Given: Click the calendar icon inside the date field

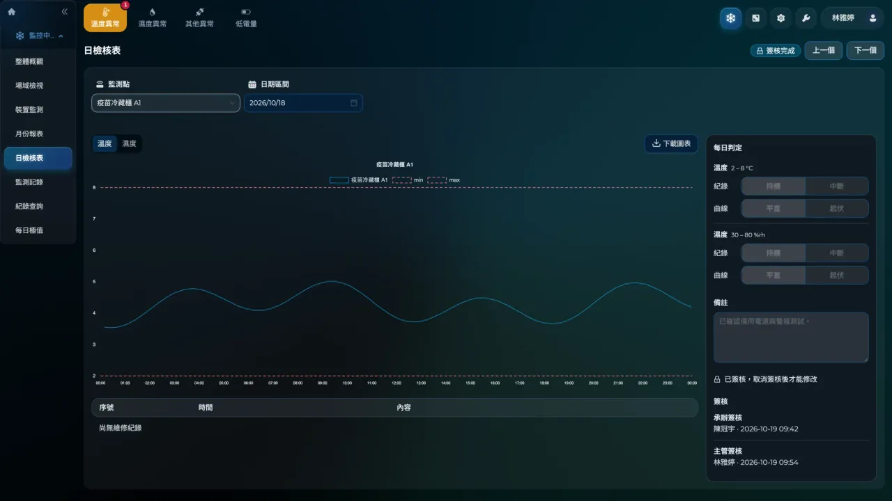Looking at the screenshot, I should click(353, 103).
